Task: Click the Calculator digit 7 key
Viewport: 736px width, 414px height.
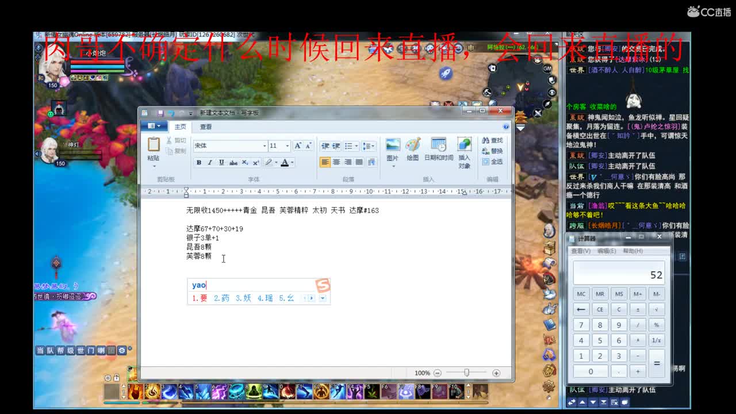Action: [x=581, y=325]
